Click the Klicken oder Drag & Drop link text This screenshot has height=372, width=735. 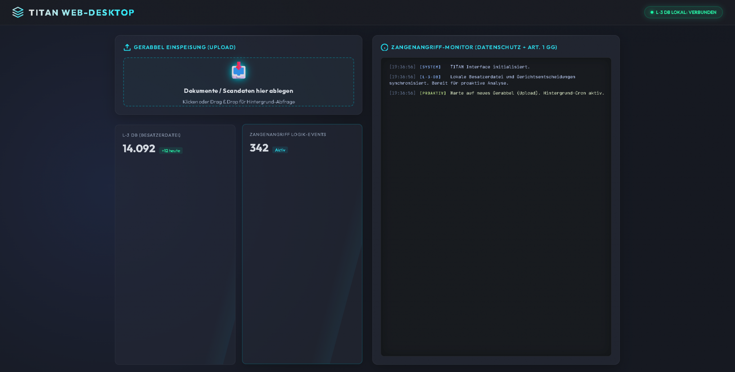point(238,101)
